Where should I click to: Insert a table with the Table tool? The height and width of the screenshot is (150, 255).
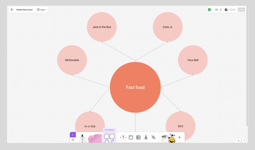[138, 137]
